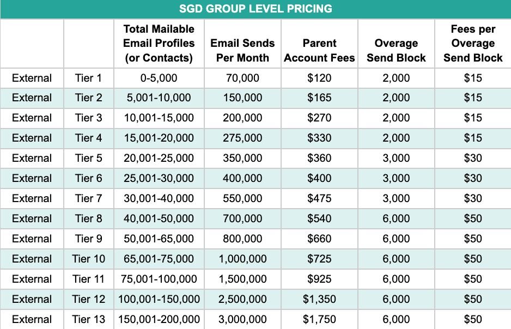The height and width of the screenshot is (329, 511).
Task: Select the 0-5,000 contacts cell
Action: (159, 78)
